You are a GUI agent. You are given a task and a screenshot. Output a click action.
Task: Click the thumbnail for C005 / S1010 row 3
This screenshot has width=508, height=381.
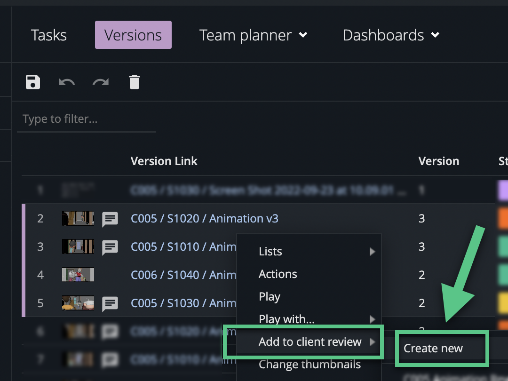click(x=78, y=246)
